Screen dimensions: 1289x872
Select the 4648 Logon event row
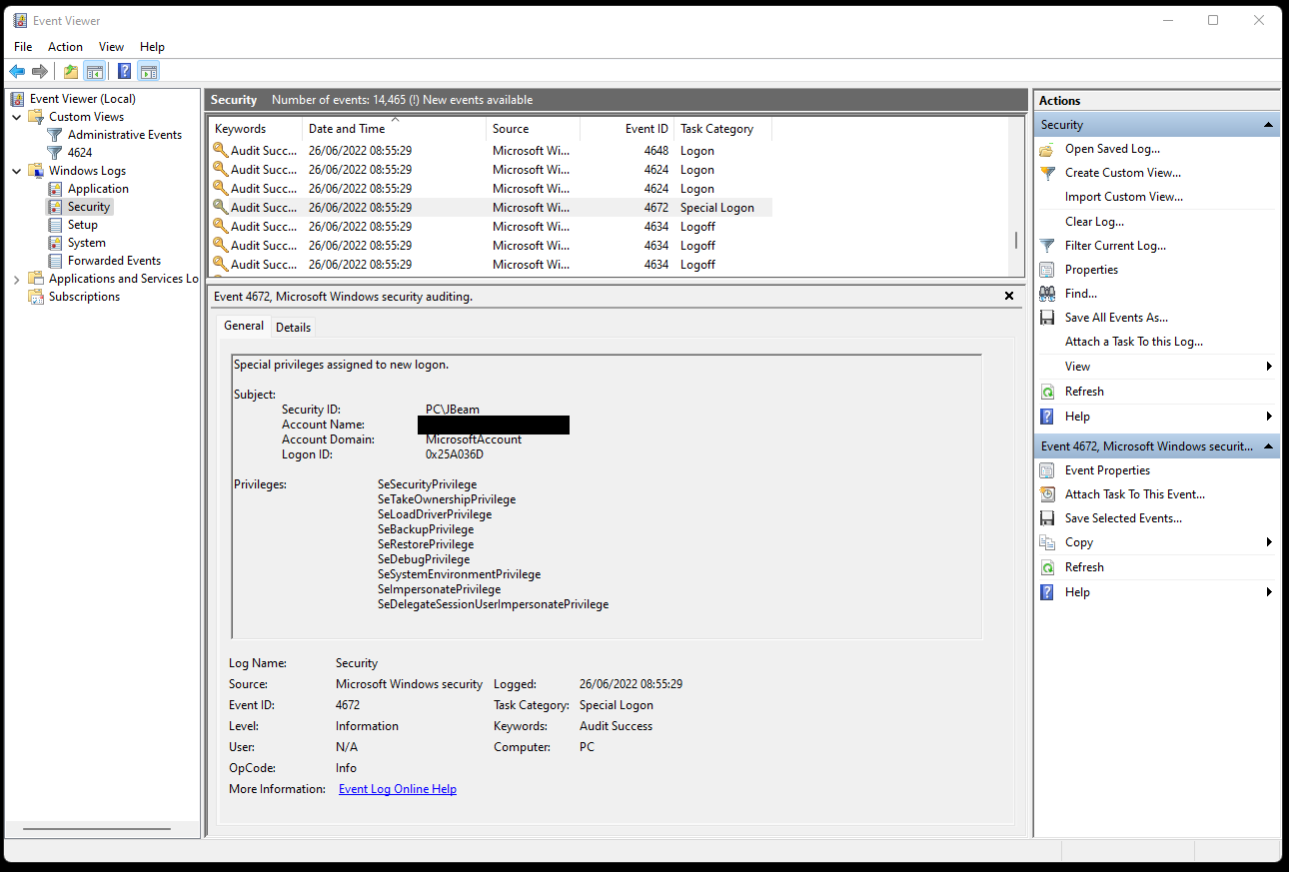[491, 151]
